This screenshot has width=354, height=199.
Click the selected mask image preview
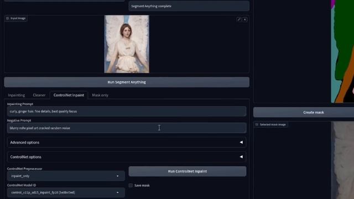(x=342, y=160)
